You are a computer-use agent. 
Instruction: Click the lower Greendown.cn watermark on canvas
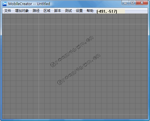79,69
